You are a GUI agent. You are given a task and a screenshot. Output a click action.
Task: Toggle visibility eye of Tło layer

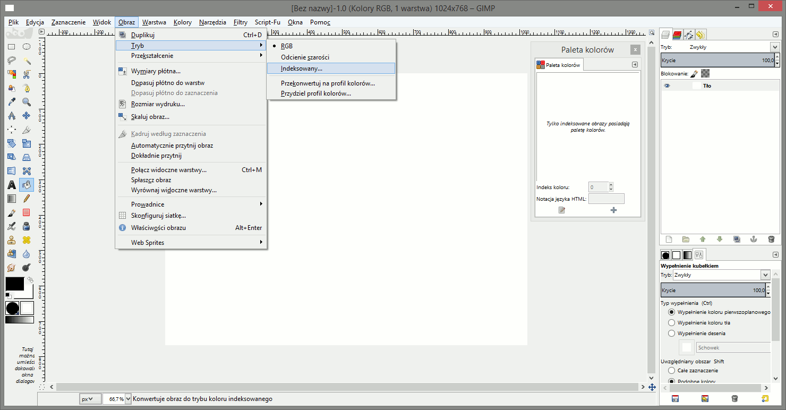(667, 86)
